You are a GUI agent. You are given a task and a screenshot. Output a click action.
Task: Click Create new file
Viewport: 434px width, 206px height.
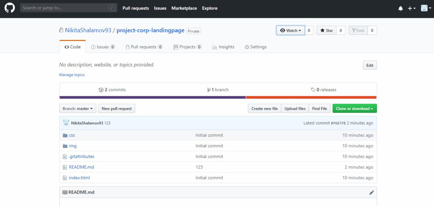pyautogui.click(x=264, y=108)
